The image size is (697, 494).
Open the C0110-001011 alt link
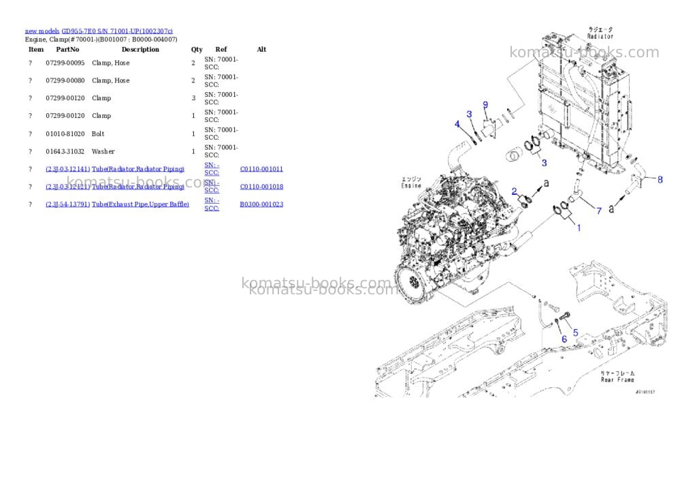261,169
